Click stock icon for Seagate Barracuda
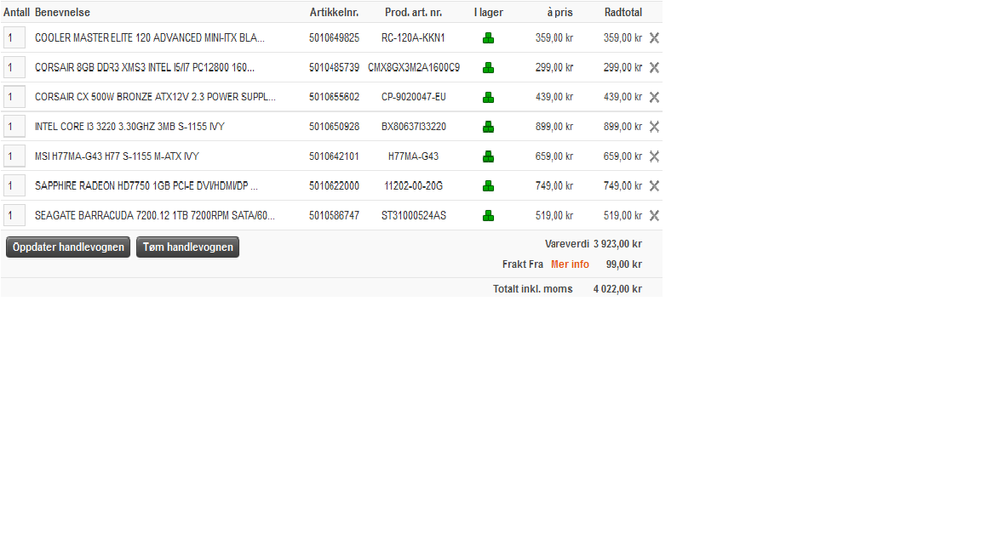The height and width of the screenshot is (551, 981). pyautogui.click(x=488, y=215)
